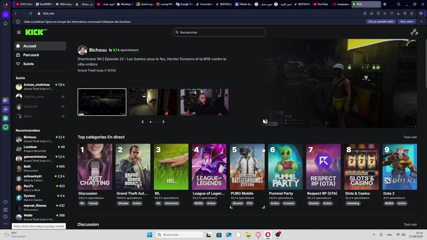Open Grand Theft Auto V (GTA) category link
427x240 pixels.
pos(97,71)
